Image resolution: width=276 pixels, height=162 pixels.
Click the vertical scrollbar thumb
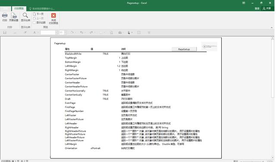pyautogui.click(x=273, y=69)
